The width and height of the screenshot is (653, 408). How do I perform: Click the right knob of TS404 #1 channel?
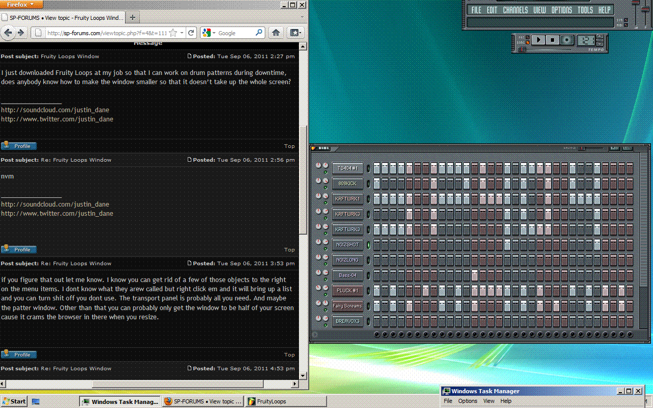pyautogui.click(x=325, y=165)
